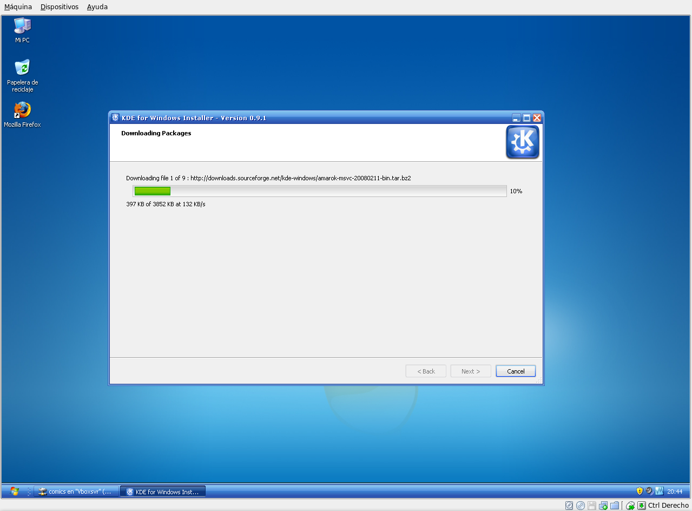Switch to comics en "Vboxsvr" taskbar window
Viewport: 692px width, 511px height.
tap(75, 492)
